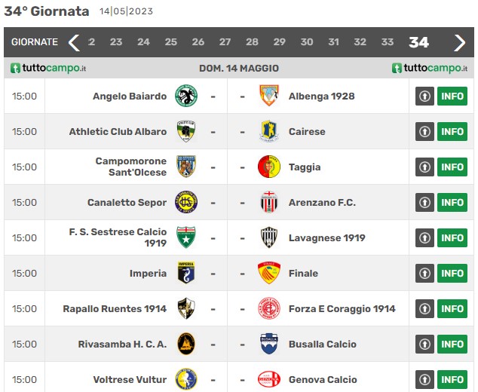478x392 pixels.
Task: Click the Busalla Calcio blue crest
Action: [269, 344]
